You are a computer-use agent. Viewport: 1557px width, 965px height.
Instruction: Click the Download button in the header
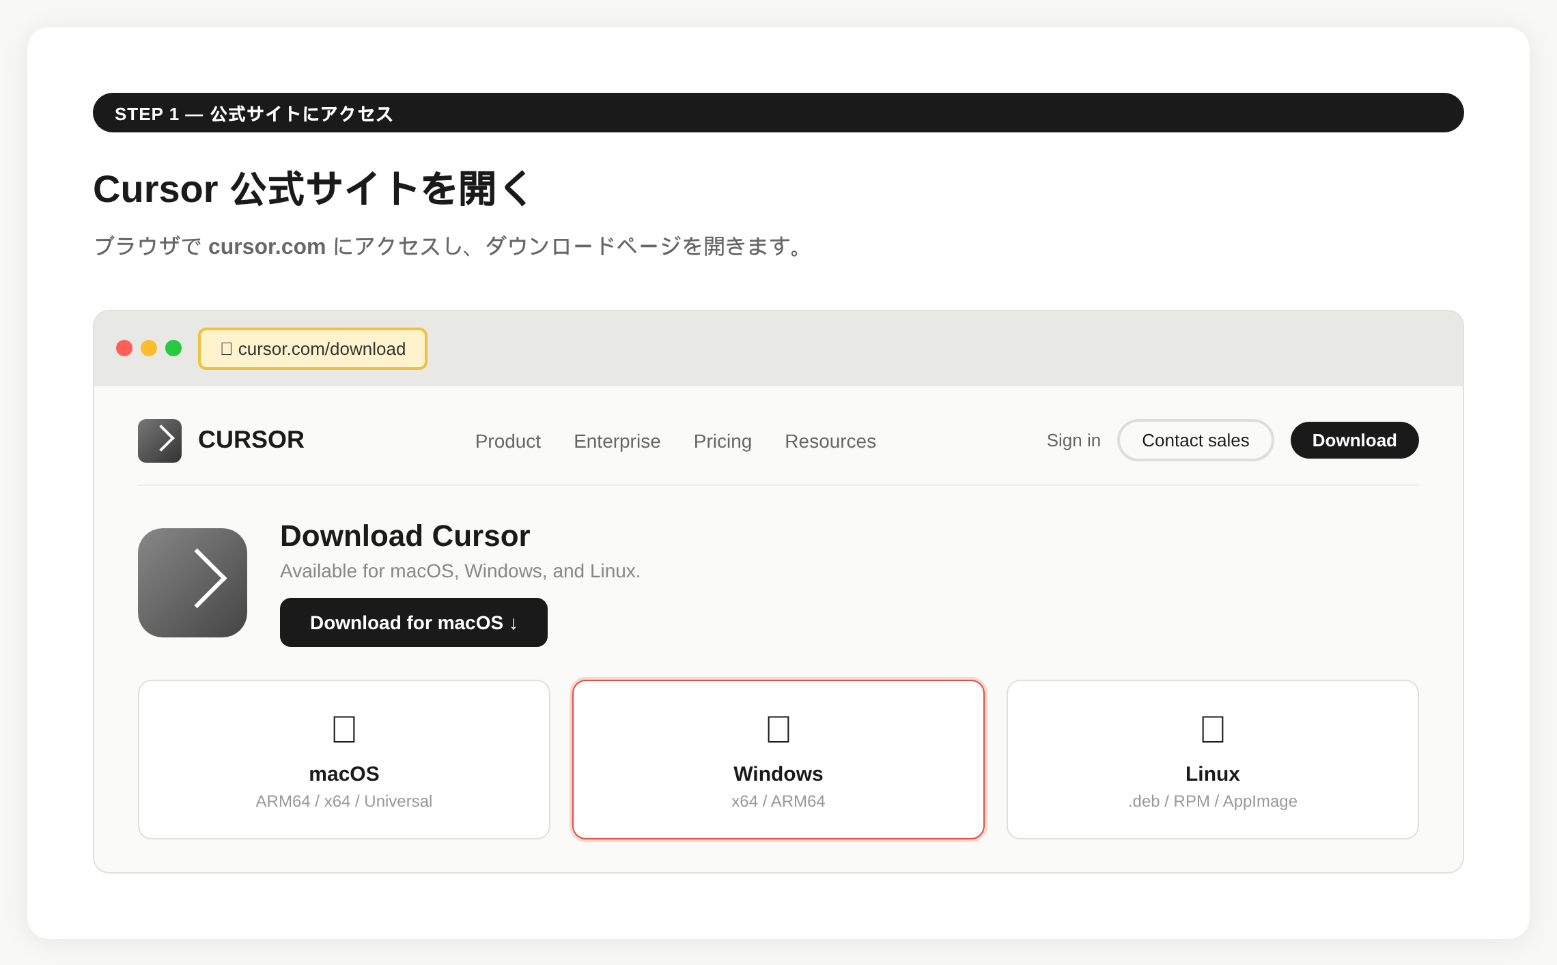pyautogui.click(x=1354, y=440)
